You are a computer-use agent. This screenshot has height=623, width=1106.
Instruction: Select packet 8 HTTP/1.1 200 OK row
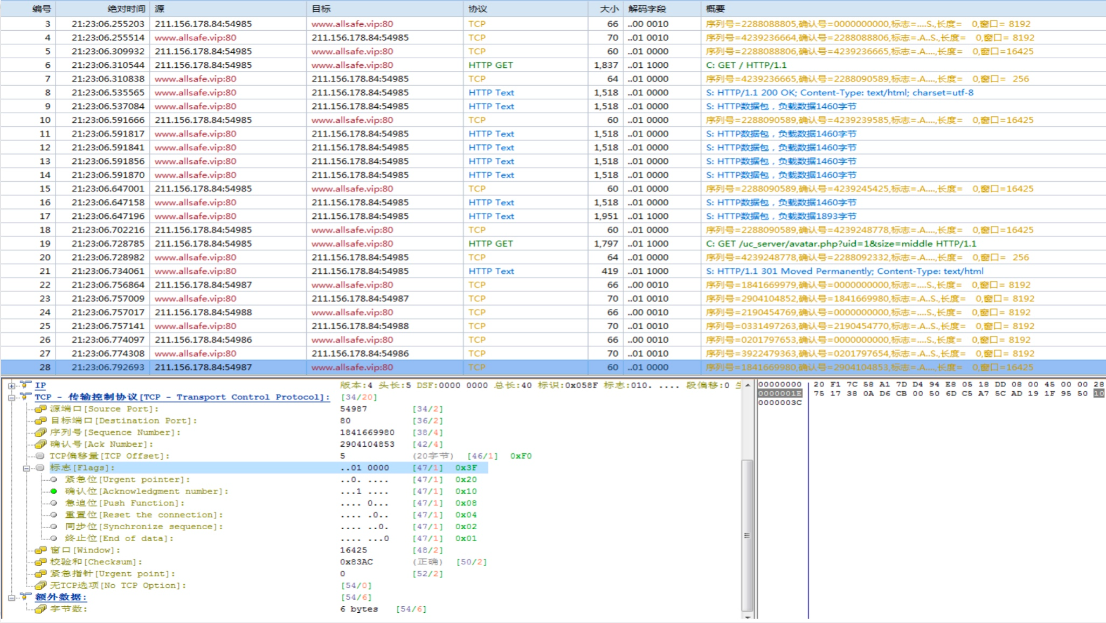click(x=553, y=93)
